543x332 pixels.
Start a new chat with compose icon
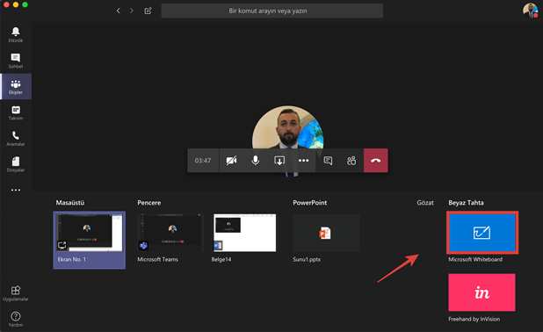pos(148,11)
